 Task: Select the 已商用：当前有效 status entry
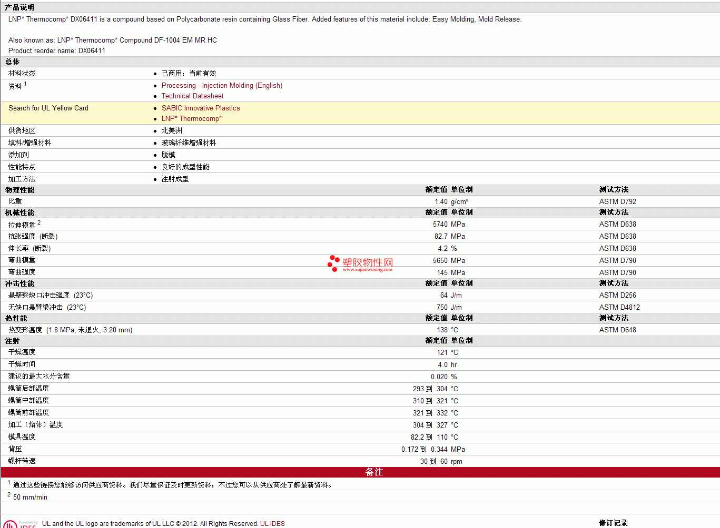(x=189, y=74)
